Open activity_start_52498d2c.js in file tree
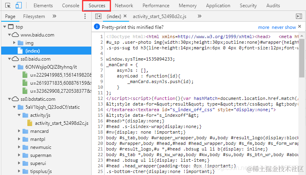306x175 pixels. pos(62,123)
